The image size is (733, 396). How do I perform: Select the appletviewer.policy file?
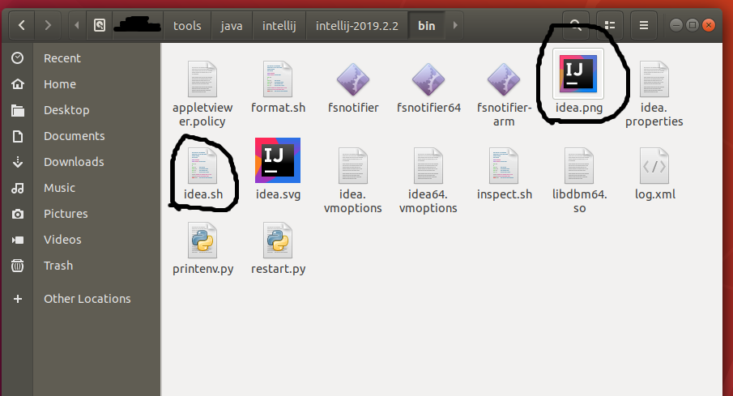tap(202, 95)
